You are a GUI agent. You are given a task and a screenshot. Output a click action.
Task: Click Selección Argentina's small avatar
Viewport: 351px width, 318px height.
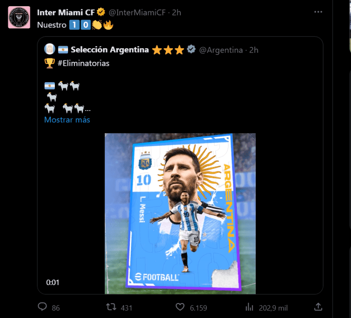tap(49, 50)
